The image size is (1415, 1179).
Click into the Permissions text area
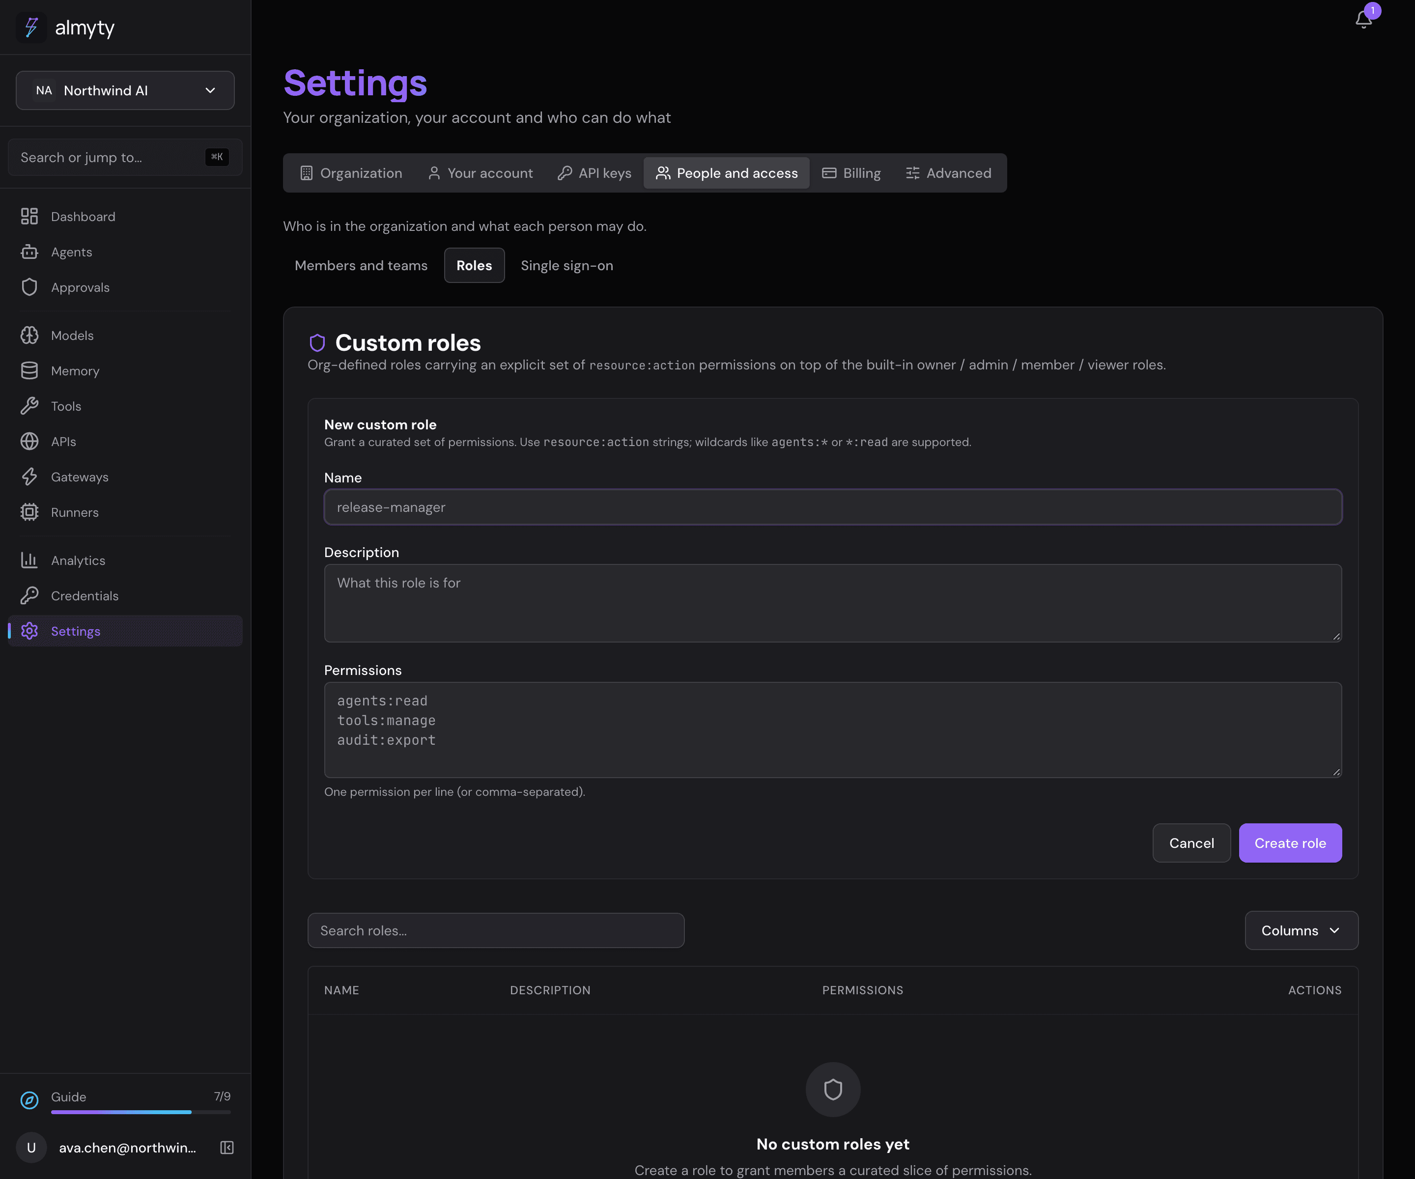pyautogui.click(x=833, y=730)
